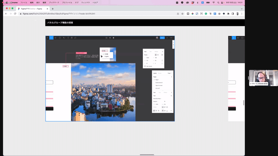278x156 pixels.
Task: Open the Regular font weight dropdown
Action: click(x=156, y=102)
